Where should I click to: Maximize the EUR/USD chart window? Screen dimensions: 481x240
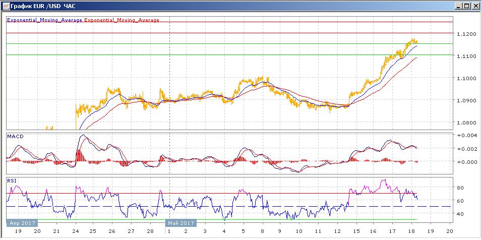click(466, 6)
